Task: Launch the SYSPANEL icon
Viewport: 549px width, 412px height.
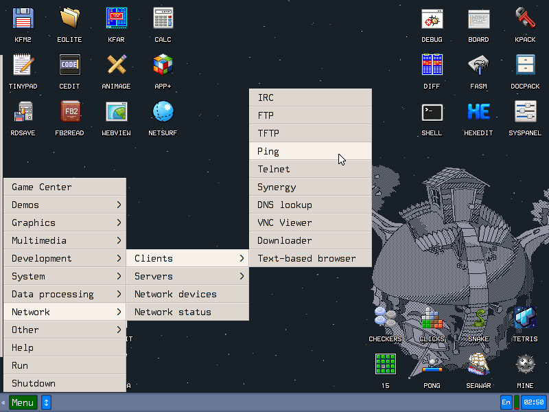Action: click(x=525, y=112)
